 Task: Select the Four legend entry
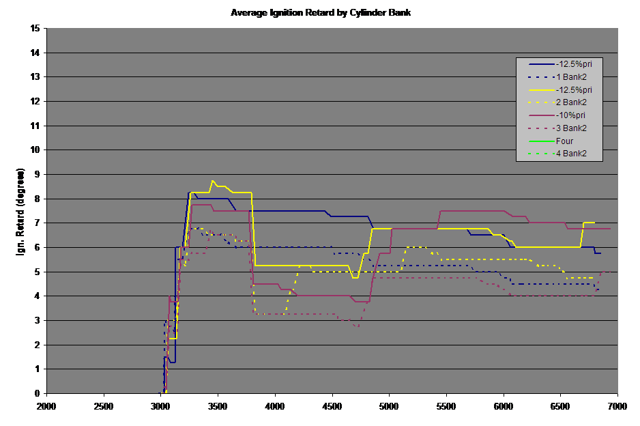point(564,141)
